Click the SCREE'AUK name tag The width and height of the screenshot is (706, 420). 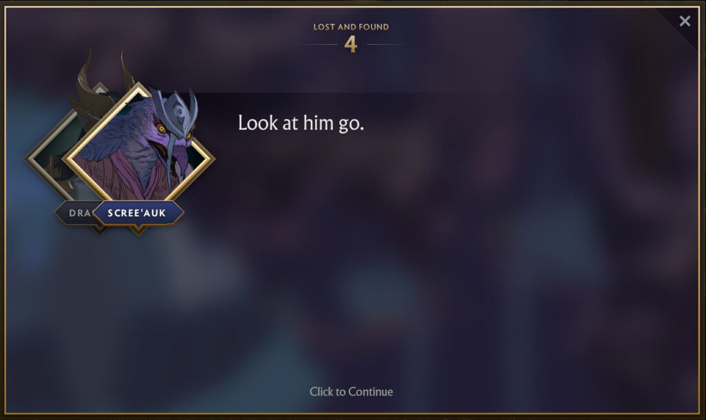coord(137,213)
